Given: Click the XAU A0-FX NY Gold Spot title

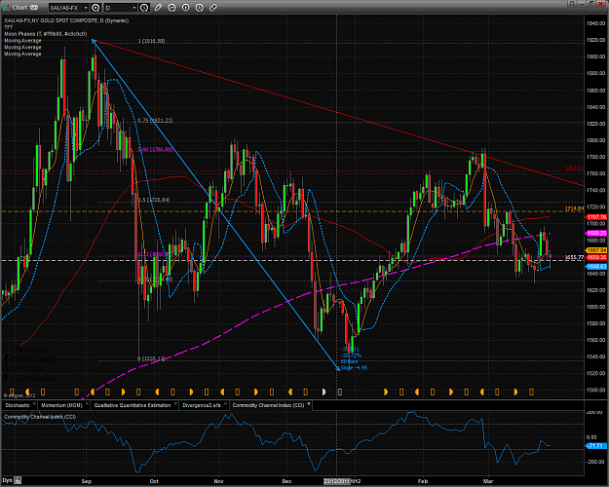Looking at the screenshot, I should (66, 20).
